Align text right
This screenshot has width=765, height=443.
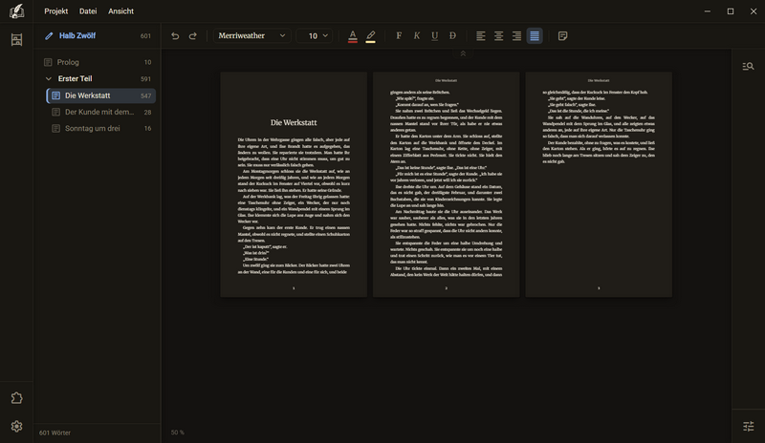tap(516, 35)
